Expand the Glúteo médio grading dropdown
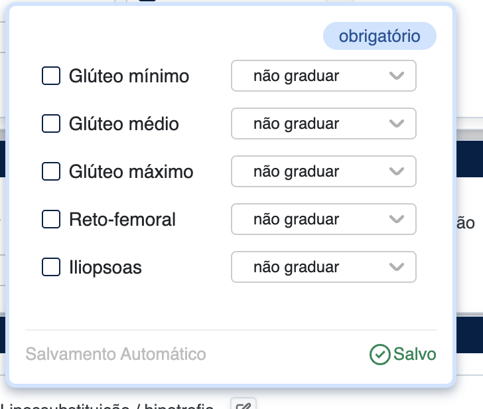 pyautogui.click(x=323, y=123)
